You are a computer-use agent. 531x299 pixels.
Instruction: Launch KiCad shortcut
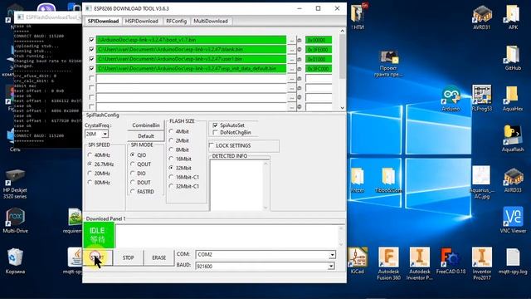[358, 260]
